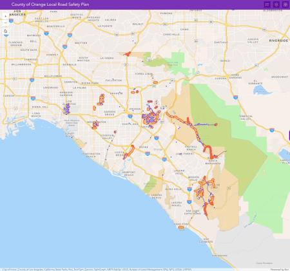
Task: Click the IRVINE map label
Action: 144,147
